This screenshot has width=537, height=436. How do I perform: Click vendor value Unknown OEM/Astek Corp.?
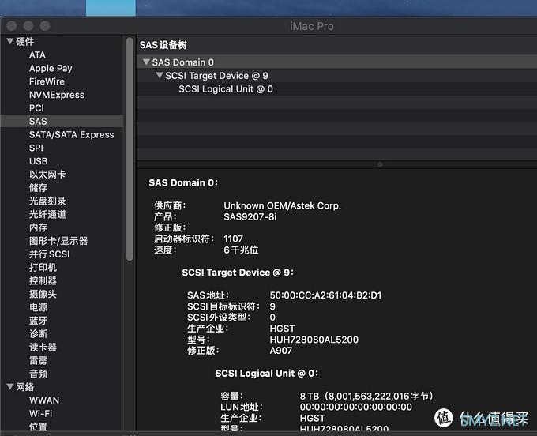click(x=282, y=205)
